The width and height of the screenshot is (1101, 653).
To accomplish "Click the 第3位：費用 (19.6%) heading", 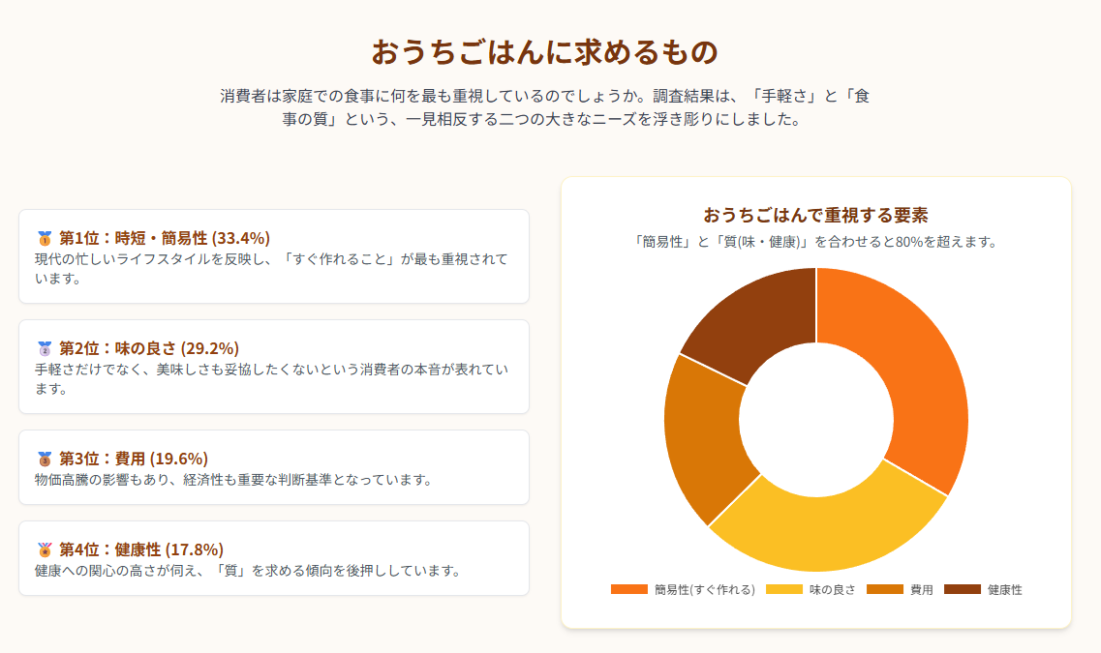I will pyautogui.click(x=133, y=459).
